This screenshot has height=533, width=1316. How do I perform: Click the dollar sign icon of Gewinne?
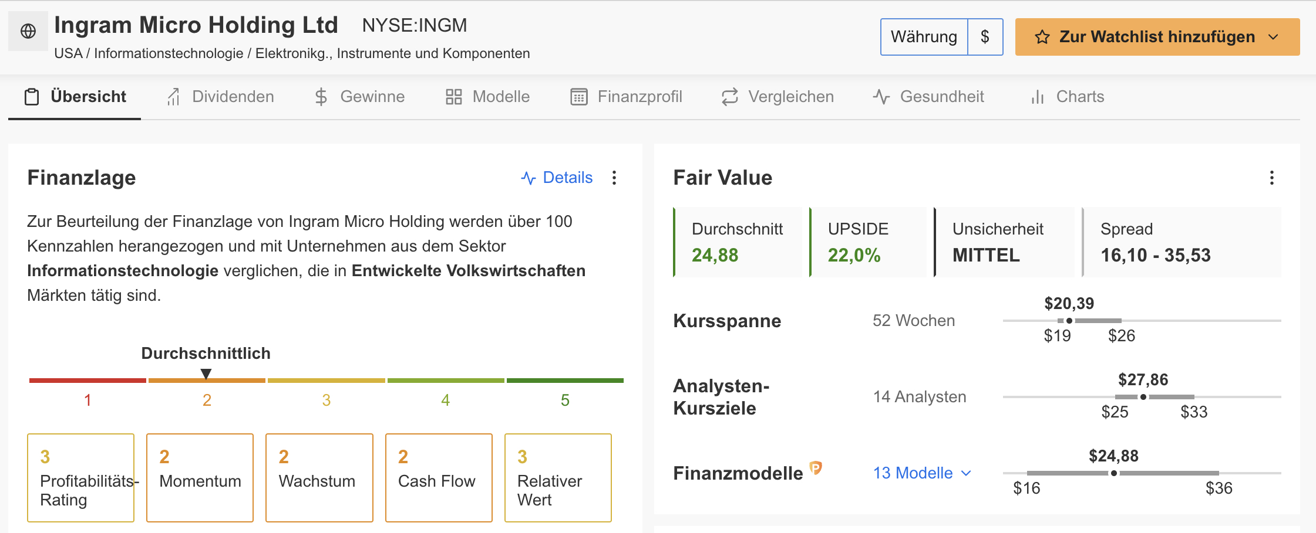tap(321, 97)
